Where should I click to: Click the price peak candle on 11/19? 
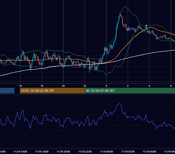pos(120,15)
